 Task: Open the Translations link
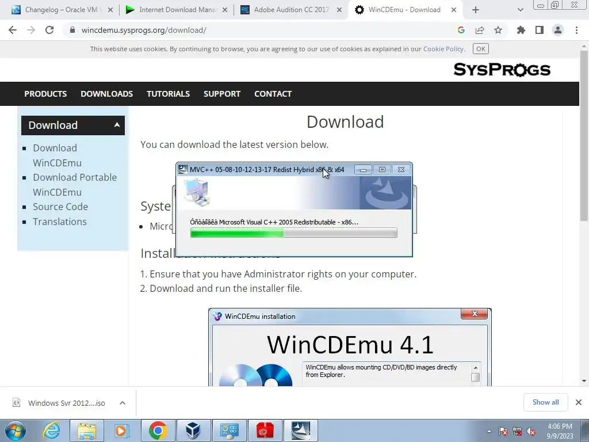60,222
